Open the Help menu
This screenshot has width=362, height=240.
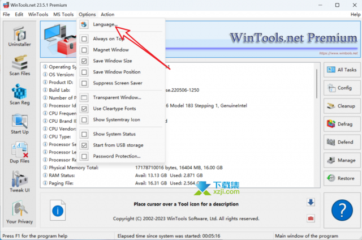point(355,14)
